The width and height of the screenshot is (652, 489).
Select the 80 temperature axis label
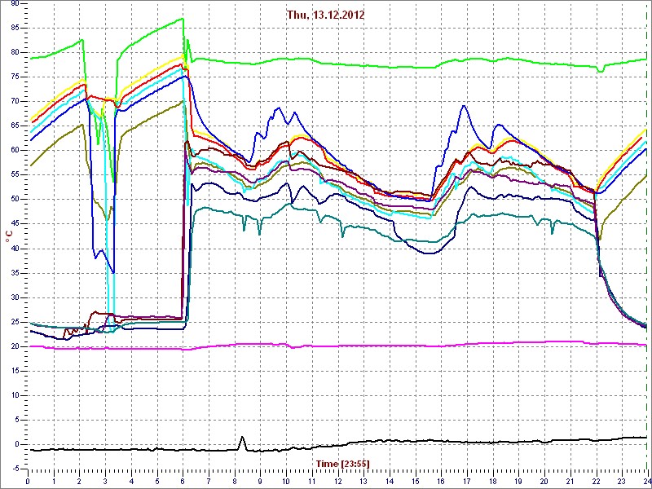(14, 52)
